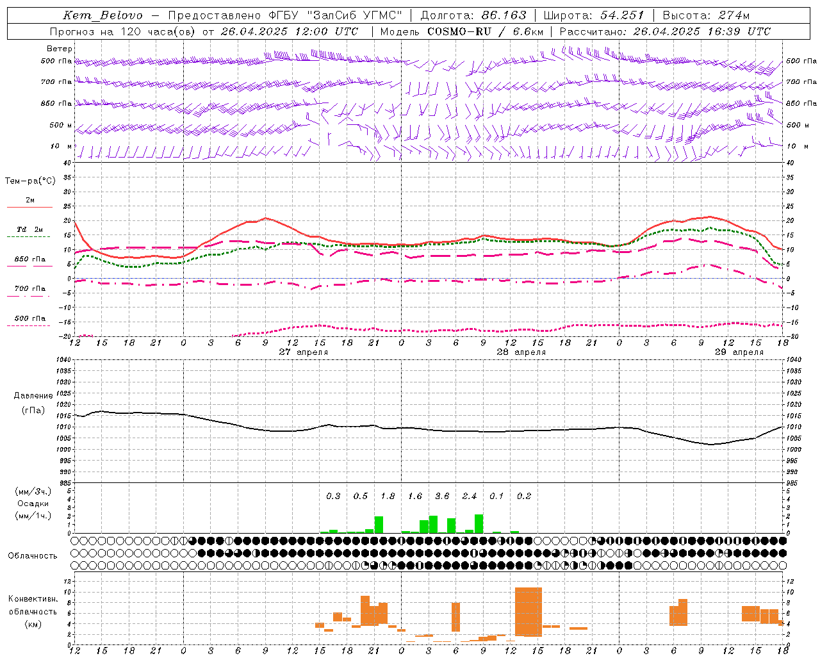This screenshot has height=656, width=820.
Task: Click the 0.1 precipitation total
Action: [x=496, y=496]
